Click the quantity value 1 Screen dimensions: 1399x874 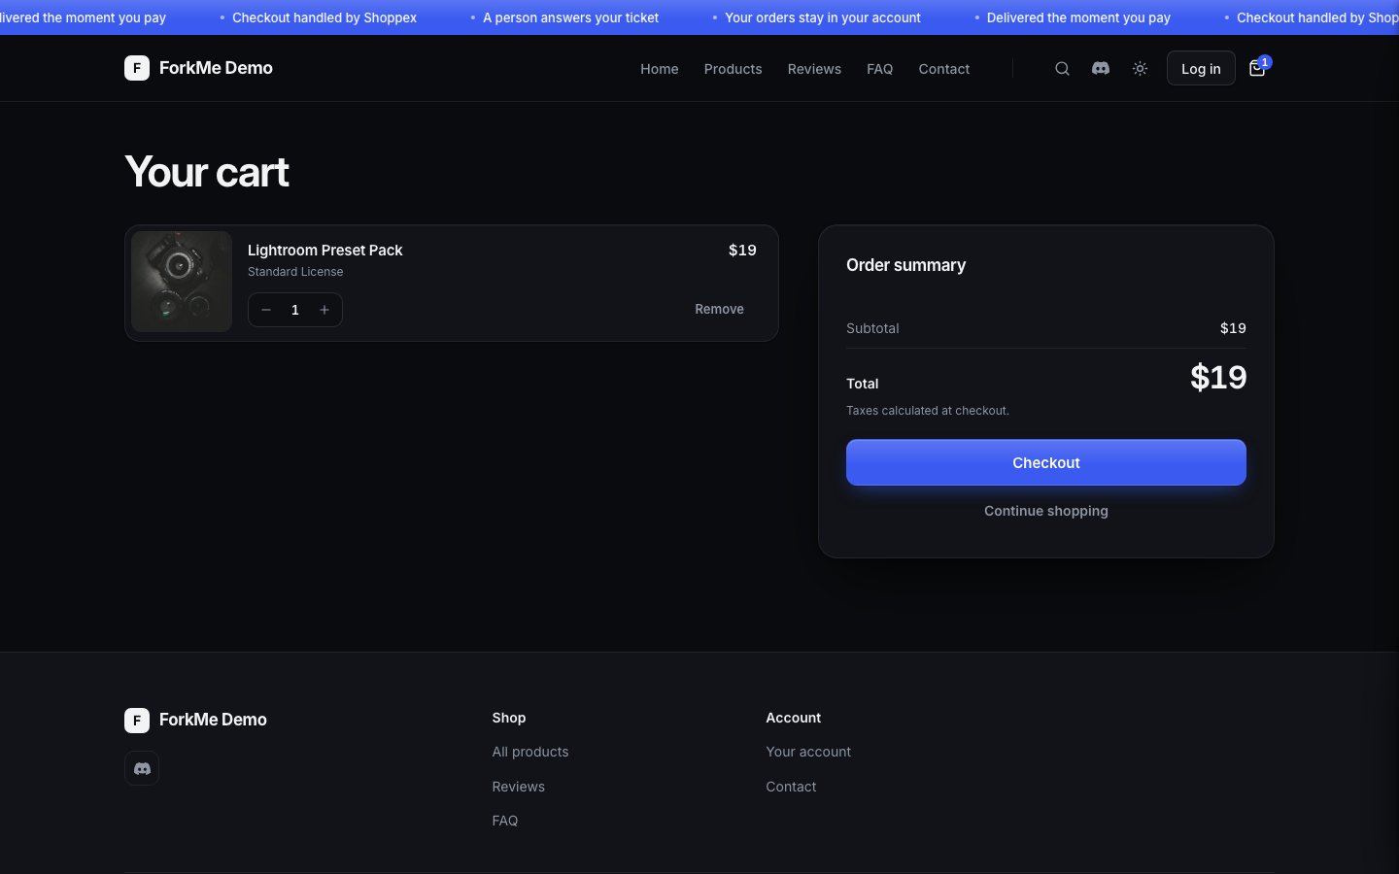click(295, 310)
